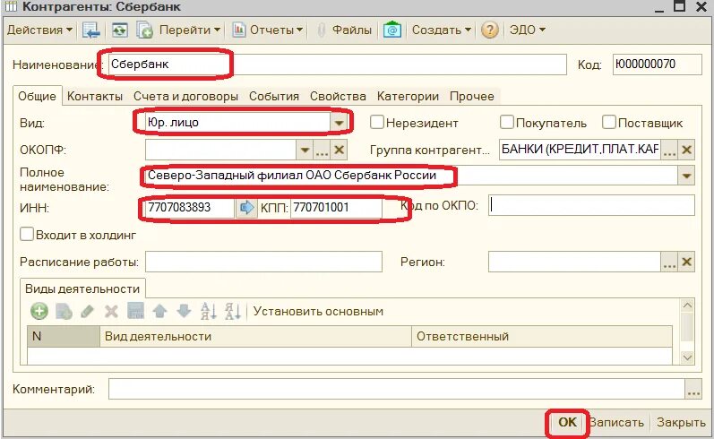The width and height of the screenshot is (714, 439).
Task: Click the delete X icon in activities toolbar
Action: coord(111,312)
